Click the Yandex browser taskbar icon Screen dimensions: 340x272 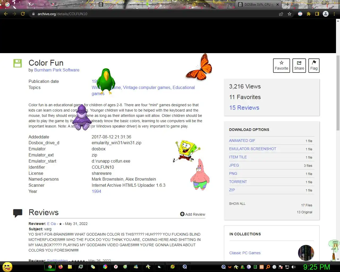[x=116, y=267]
